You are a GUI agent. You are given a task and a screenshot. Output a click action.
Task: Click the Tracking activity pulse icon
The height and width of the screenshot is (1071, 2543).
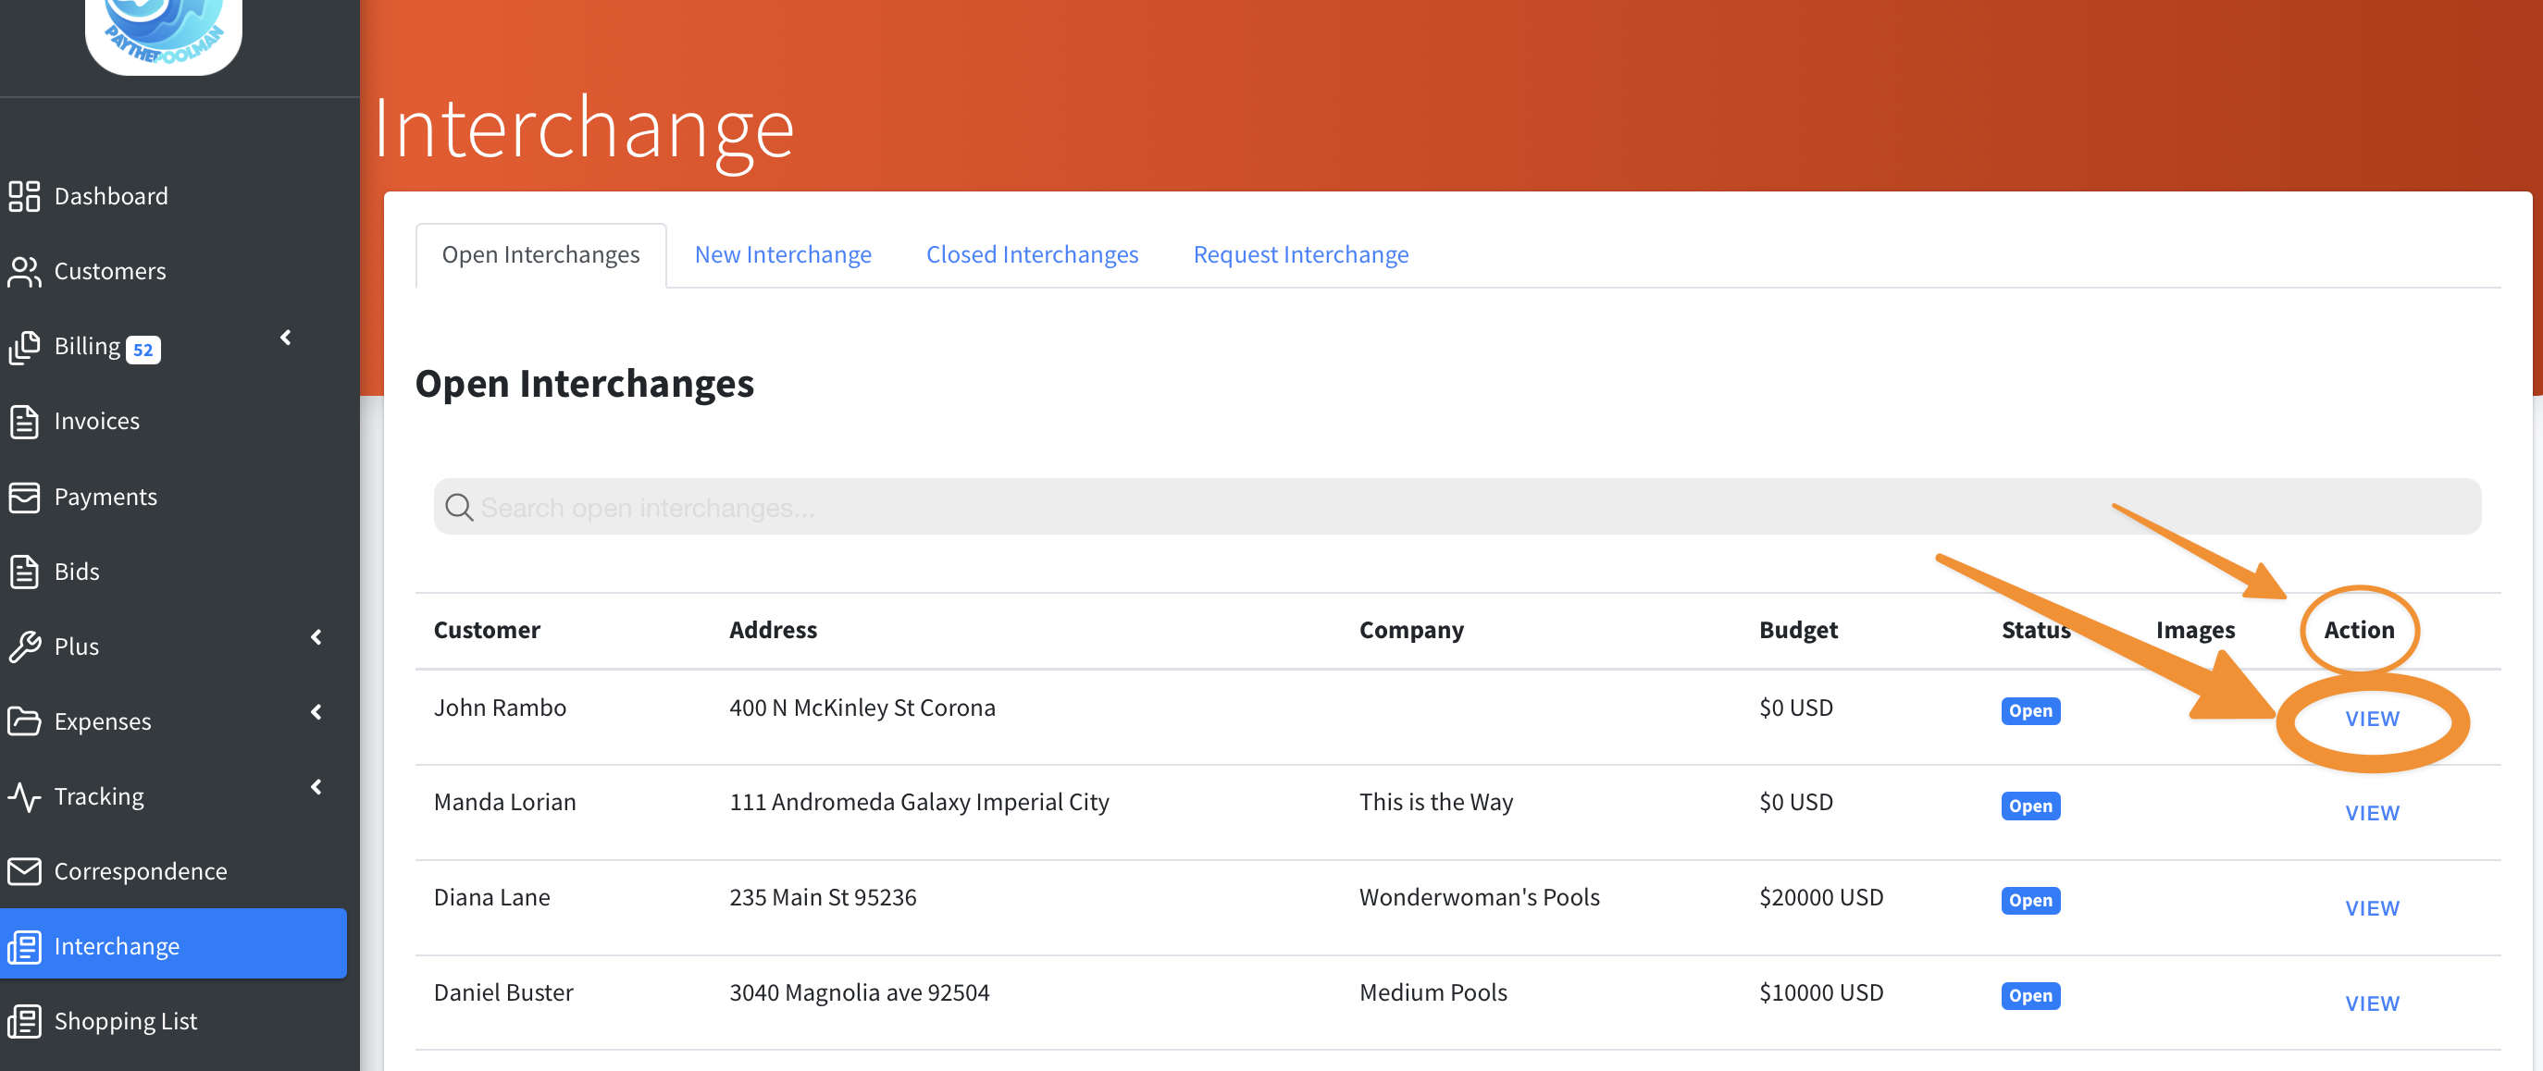tap(24, 797)
